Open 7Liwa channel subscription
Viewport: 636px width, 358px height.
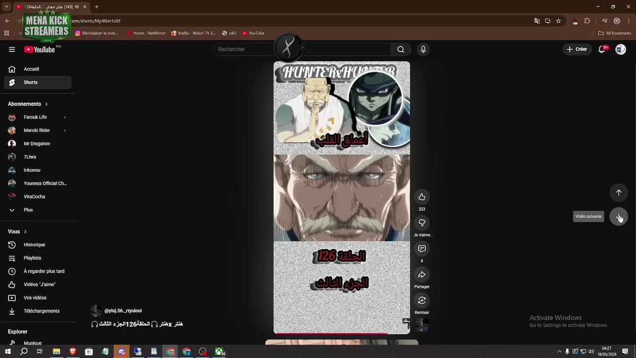click(x=38, y=157)
